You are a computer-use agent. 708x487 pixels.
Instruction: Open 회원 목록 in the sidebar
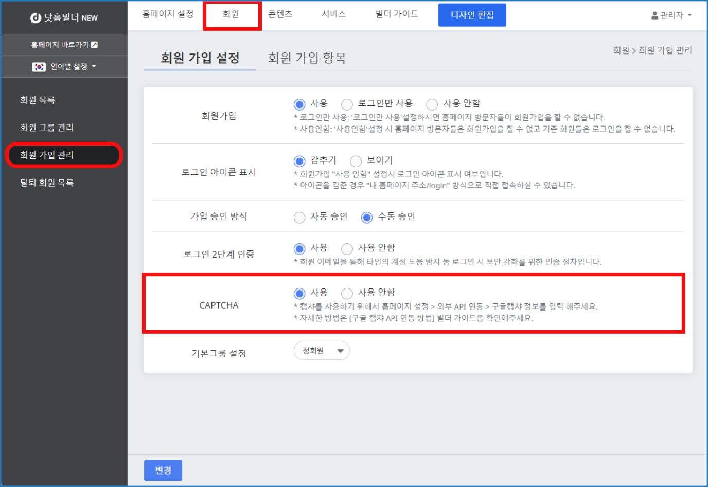[x=38, y=100]
